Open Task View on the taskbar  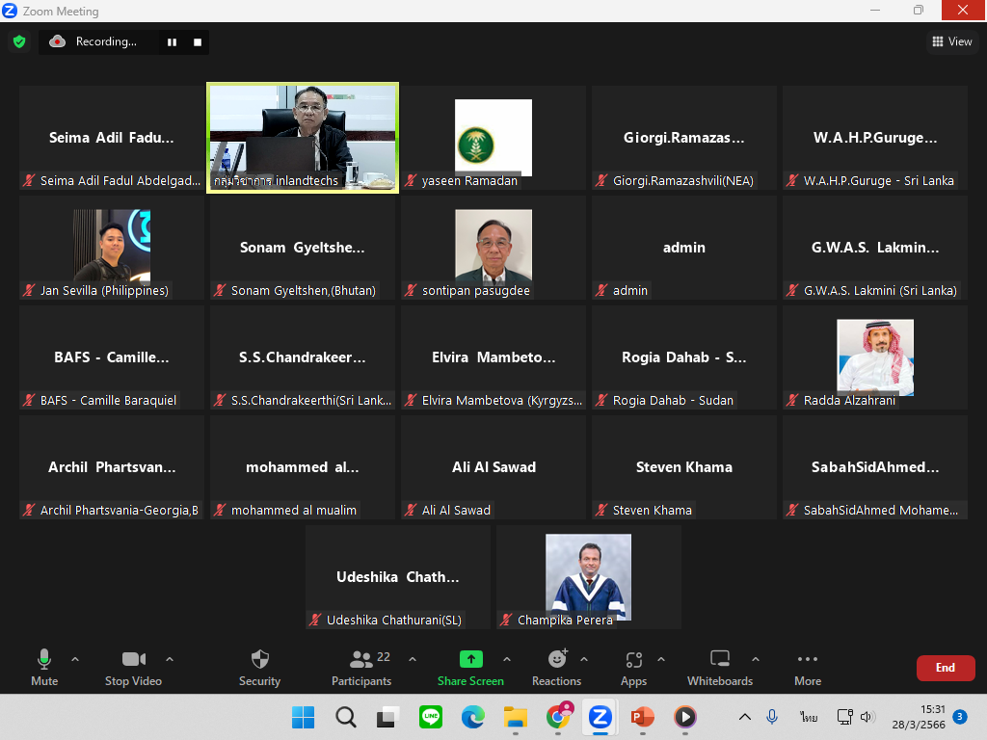[387, 717]
